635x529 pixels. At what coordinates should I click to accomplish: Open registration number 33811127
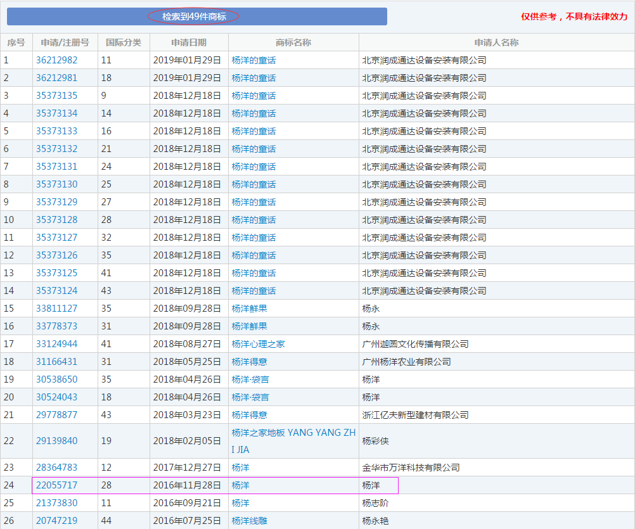click(56, 309)
